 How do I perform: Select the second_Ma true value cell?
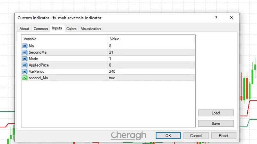pyautogui.click(x=151, y=78)
